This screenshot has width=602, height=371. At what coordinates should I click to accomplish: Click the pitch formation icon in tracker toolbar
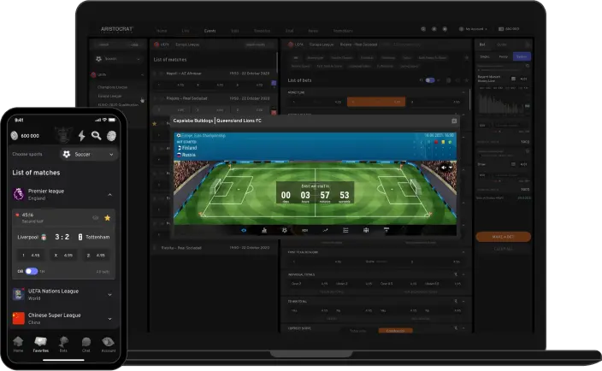pyautogui.click(x=366, y=230)
